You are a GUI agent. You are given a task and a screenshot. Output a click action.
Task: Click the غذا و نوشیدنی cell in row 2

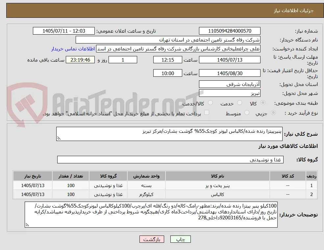coord(108,195)
